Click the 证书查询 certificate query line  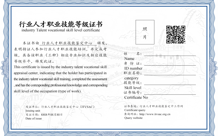click(154, 107)
